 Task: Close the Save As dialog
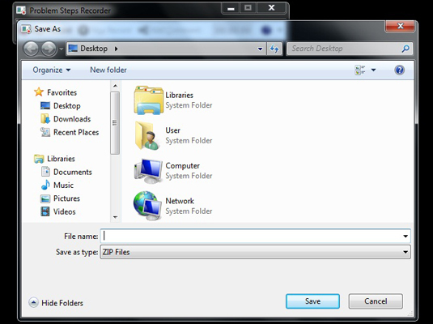(x=400, y=26)
